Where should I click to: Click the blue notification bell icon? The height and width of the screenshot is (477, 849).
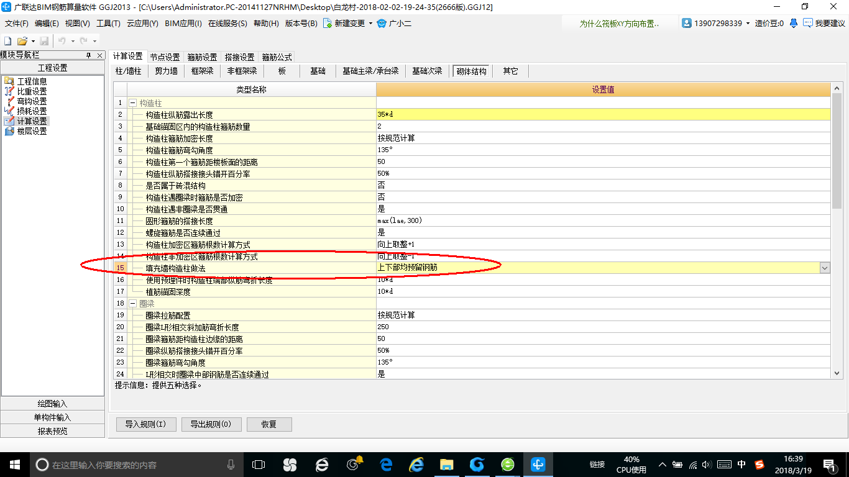pos(794,23)
